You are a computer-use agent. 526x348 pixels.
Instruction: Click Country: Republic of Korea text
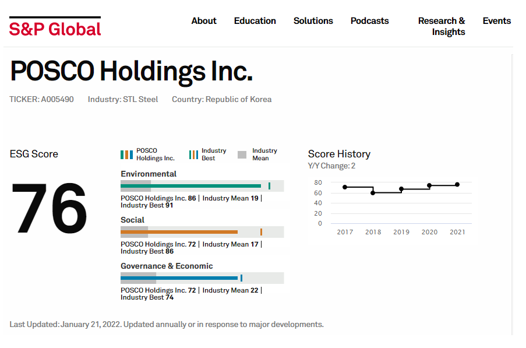[x=222, y=99]
